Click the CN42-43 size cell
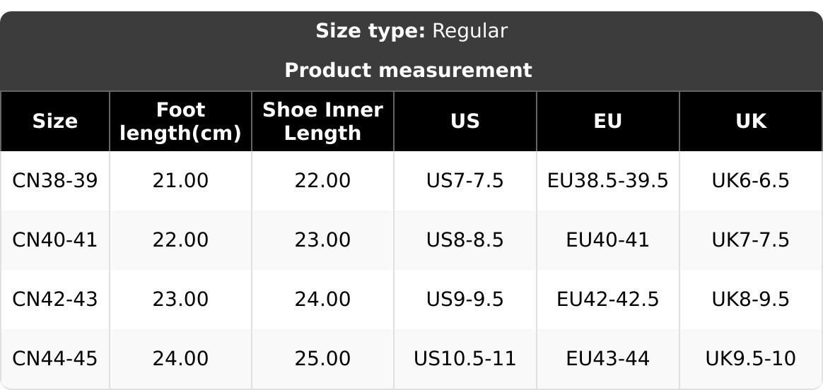Viewport: 823px width, 390px height. (x=55, y=300)
